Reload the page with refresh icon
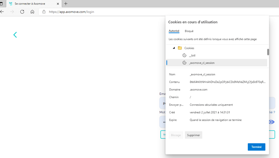Viewport: 279px width, 158px height. (x=22, y=12)
